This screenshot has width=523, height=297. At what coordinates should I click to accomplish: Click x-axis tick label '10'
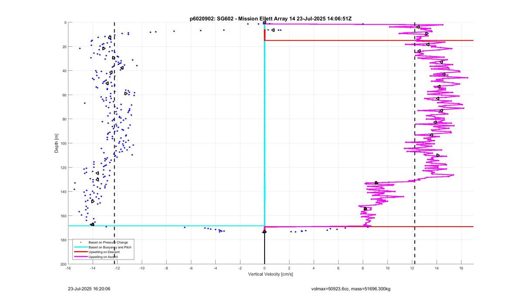pos(387,268)
